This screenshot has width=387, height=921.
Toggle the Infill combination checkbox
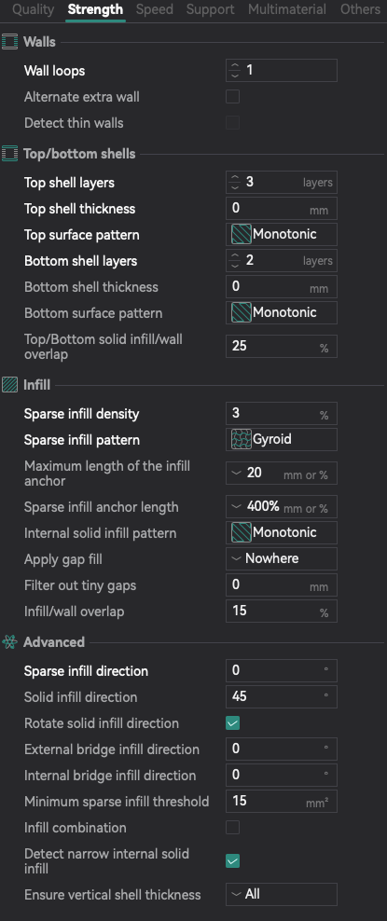pyautogui.click(x=232, y=828)
